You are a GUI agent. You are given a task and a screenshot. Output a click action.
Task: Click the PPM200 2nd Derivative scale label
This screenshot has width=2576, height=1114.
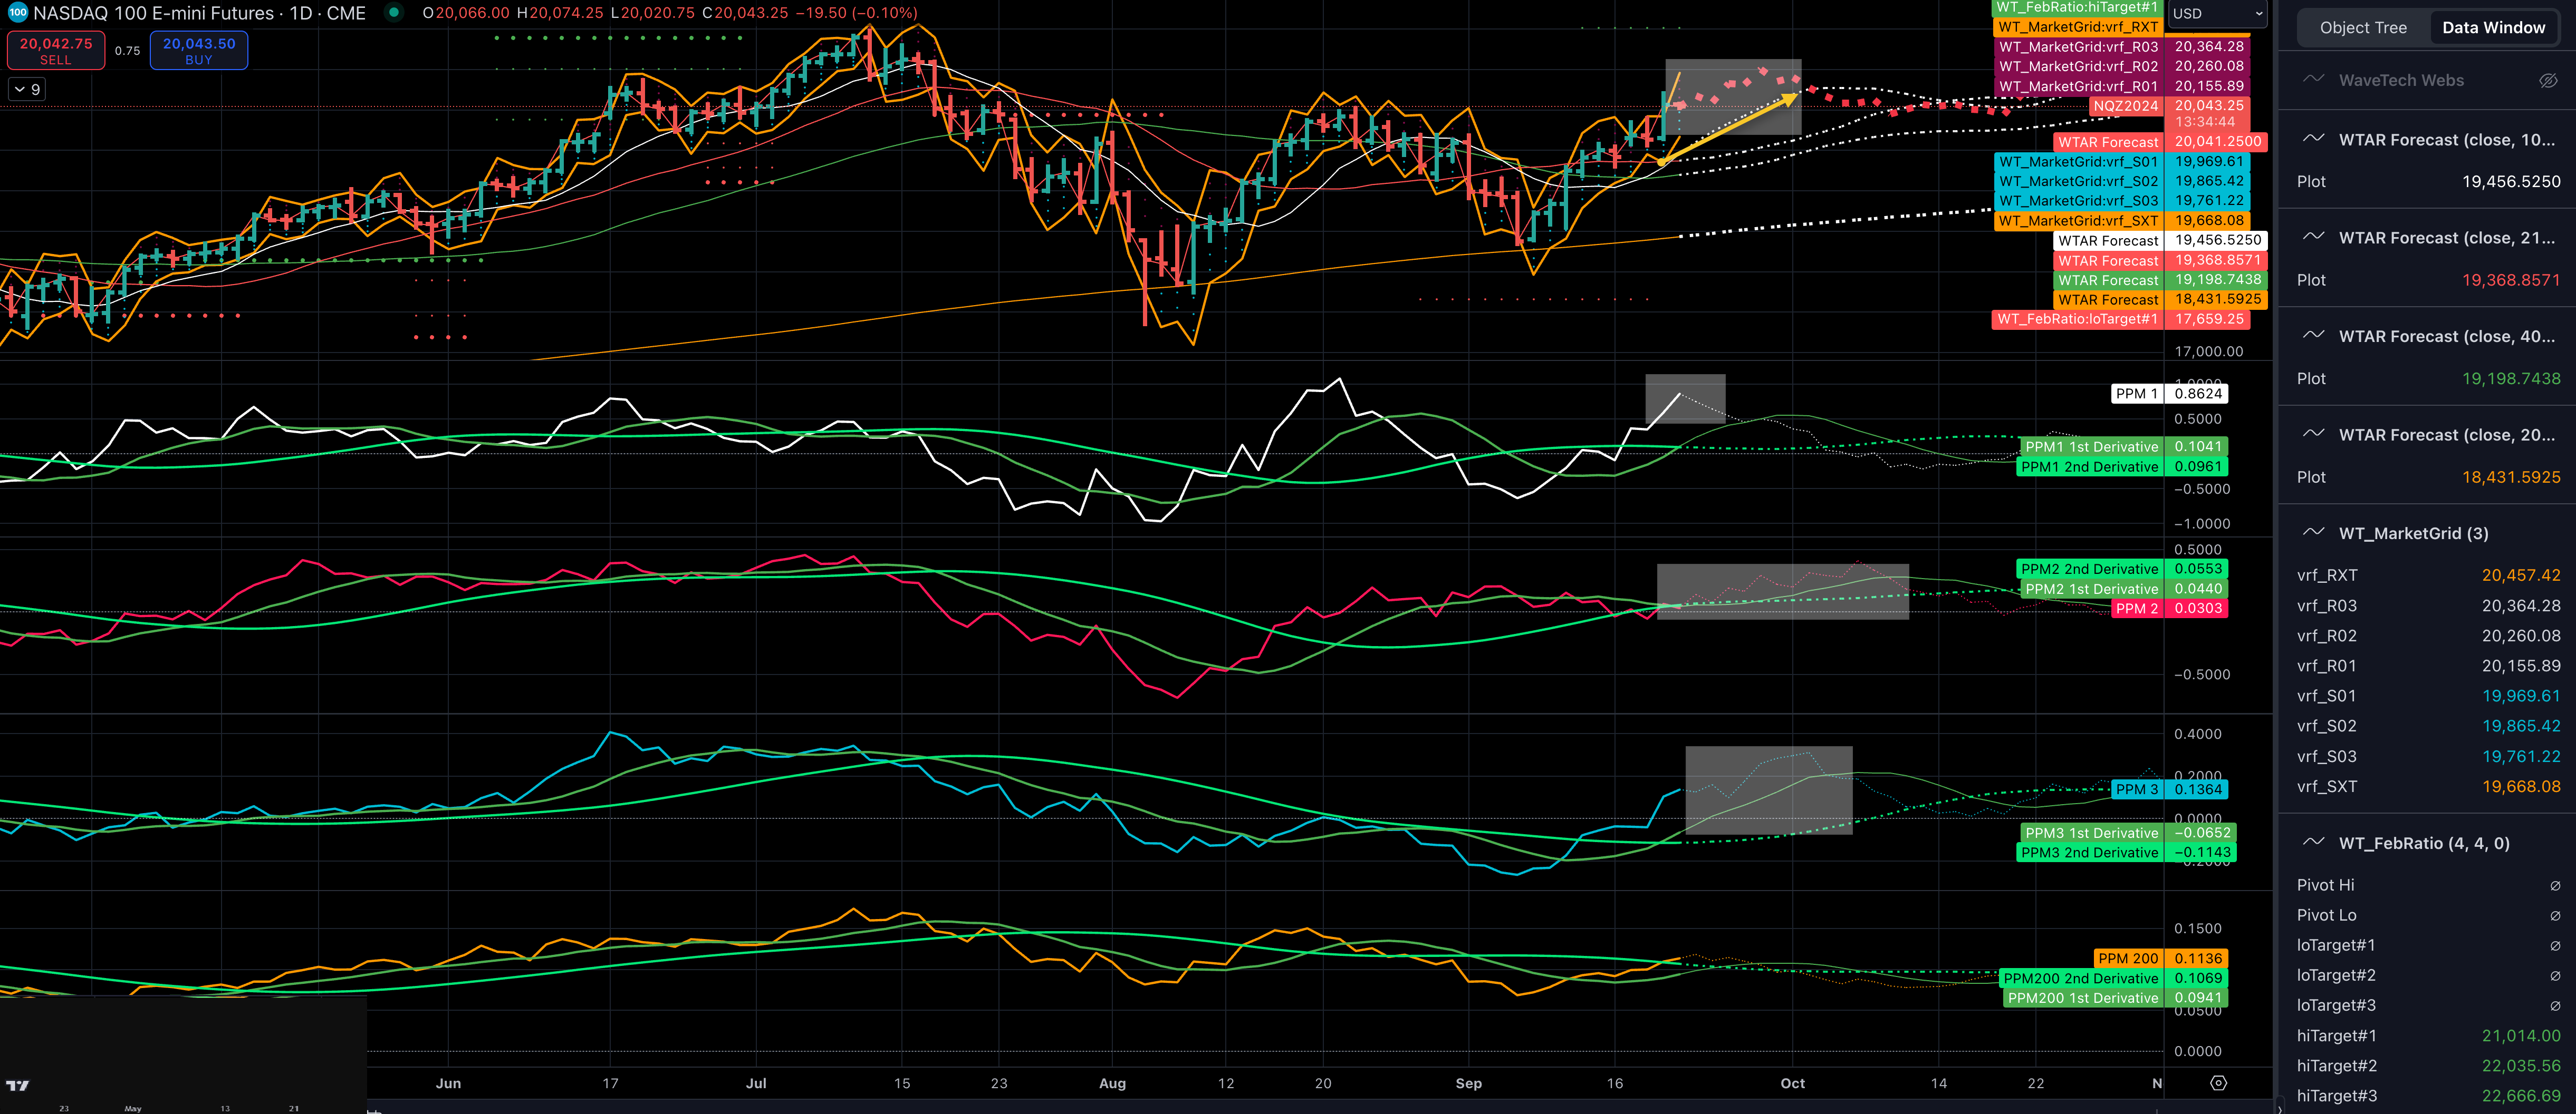[2082, 978]
